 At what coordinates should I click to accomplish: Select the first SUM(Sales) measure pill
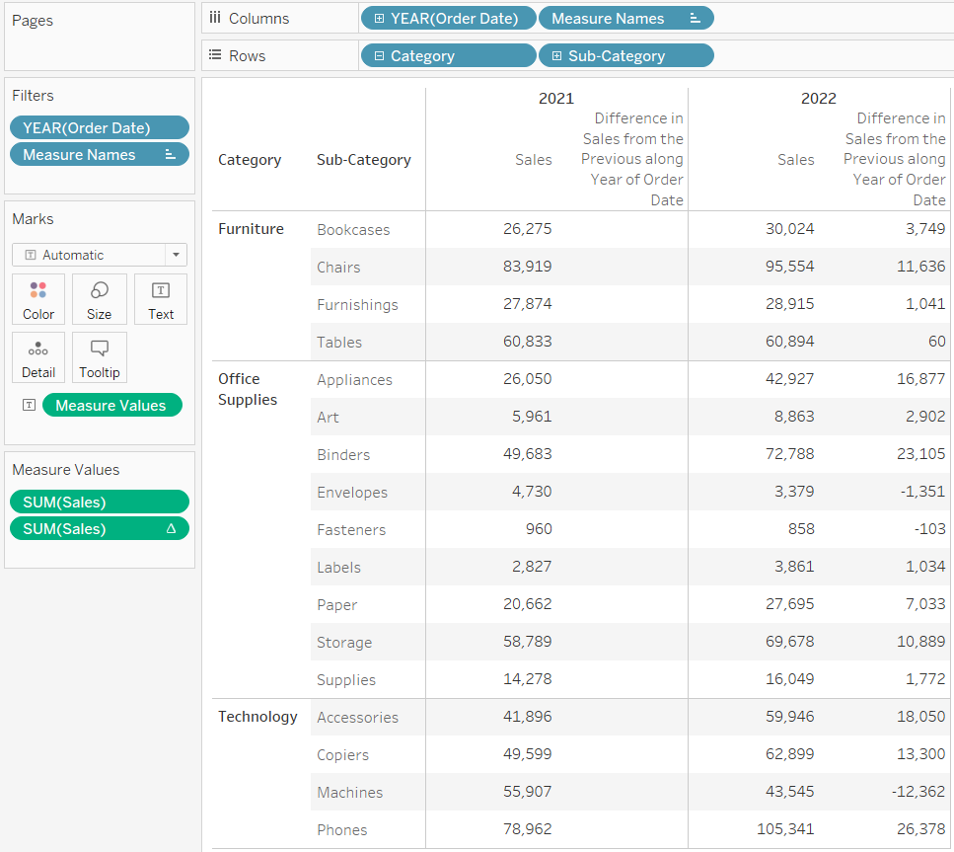99,502
